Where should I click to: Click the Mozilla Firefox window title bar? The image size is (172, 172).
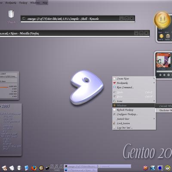click(x=75, y=34)
